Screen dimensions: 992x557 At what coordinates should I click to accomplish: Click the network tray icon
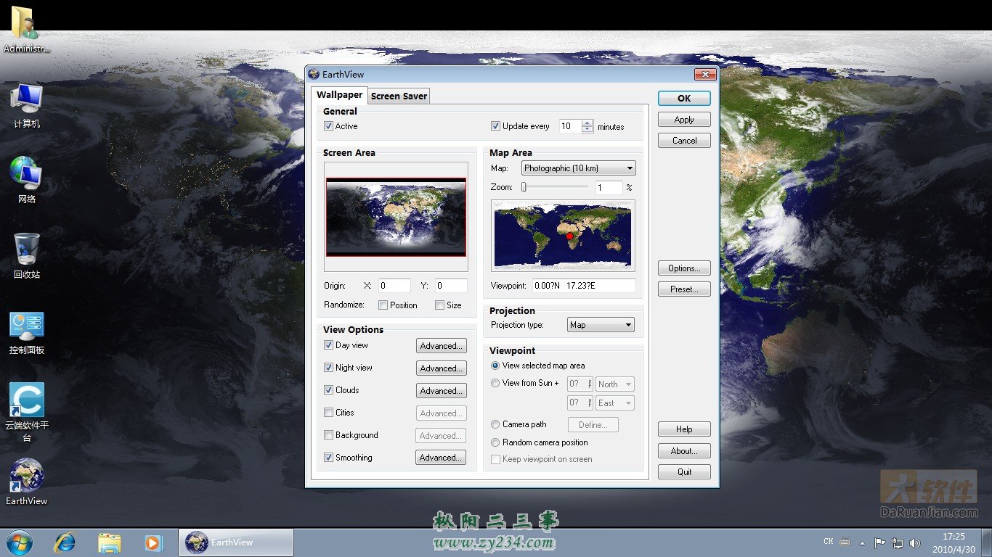[x=898, y=542]
